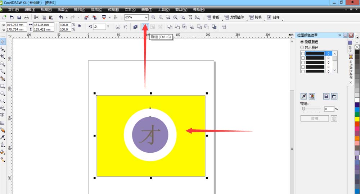This screenshot has height=194, width=360.
Task: Check the third color mask checkbox
Action: (x=303, y=63)
